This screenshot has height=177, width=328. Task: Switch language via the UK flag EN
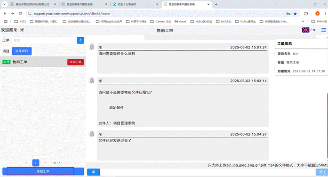(308, 30)
